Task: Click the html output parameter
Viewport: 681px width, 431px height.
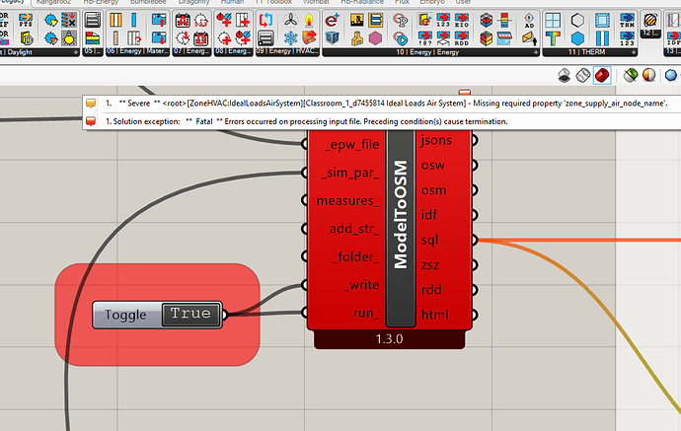Action: [434, 315]
